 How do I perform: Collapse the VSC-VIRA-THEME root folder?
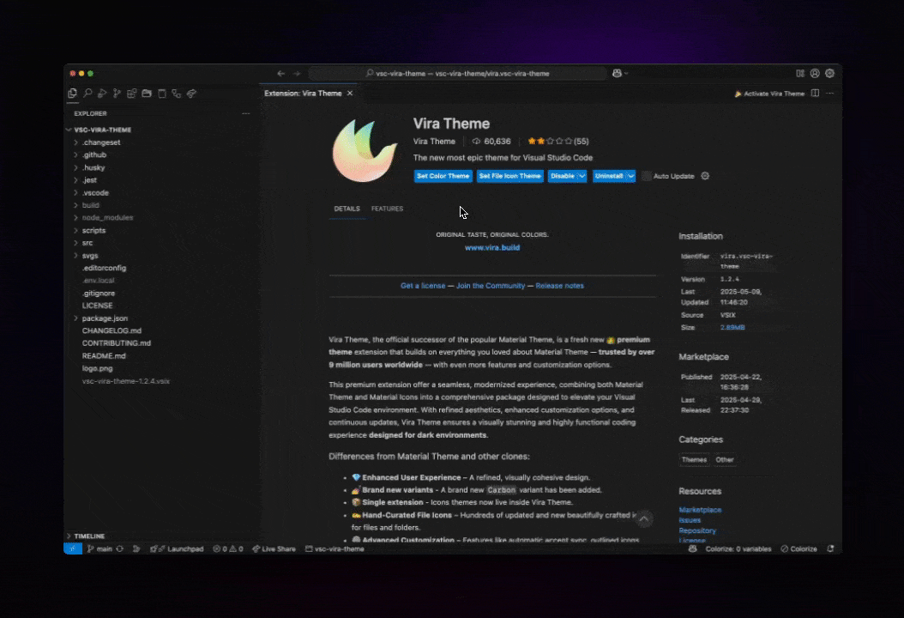[x=102, y=130]
